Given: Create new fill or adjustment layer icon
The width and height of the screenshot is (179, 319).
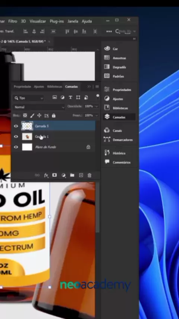Looking at the screenshot, I should coord(64,175).
